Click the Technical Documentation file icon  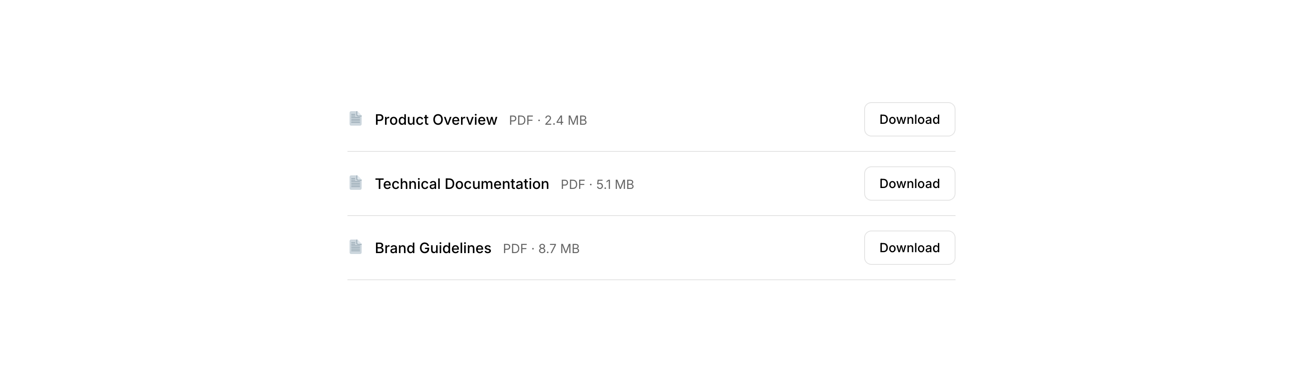coord(356,183)
